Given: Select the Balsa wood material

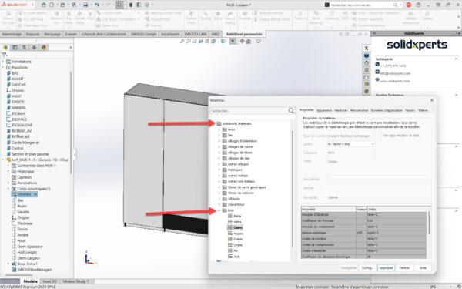Looking at the screenshot, I should point(237,216).
